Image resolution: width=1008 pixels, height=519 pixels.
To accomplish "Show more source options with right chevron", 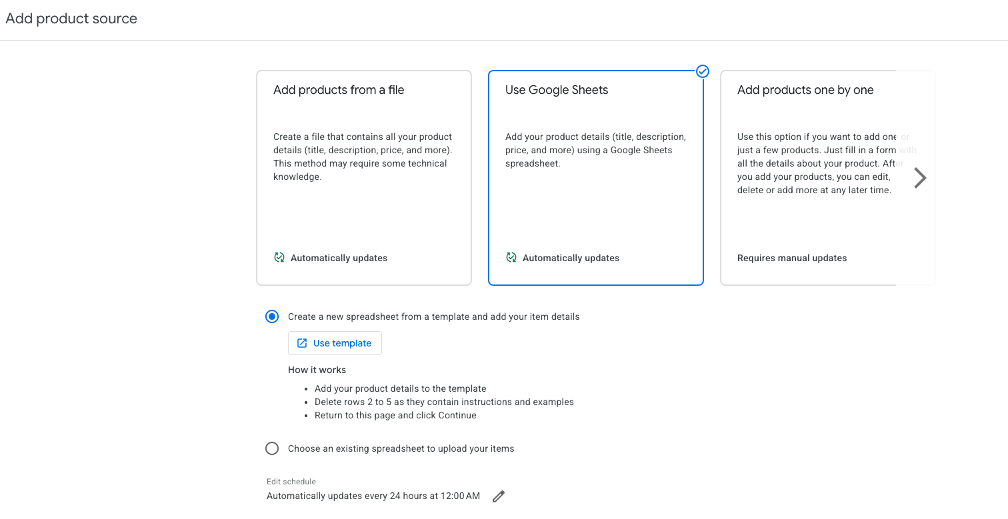I will [x=920, y=178].
